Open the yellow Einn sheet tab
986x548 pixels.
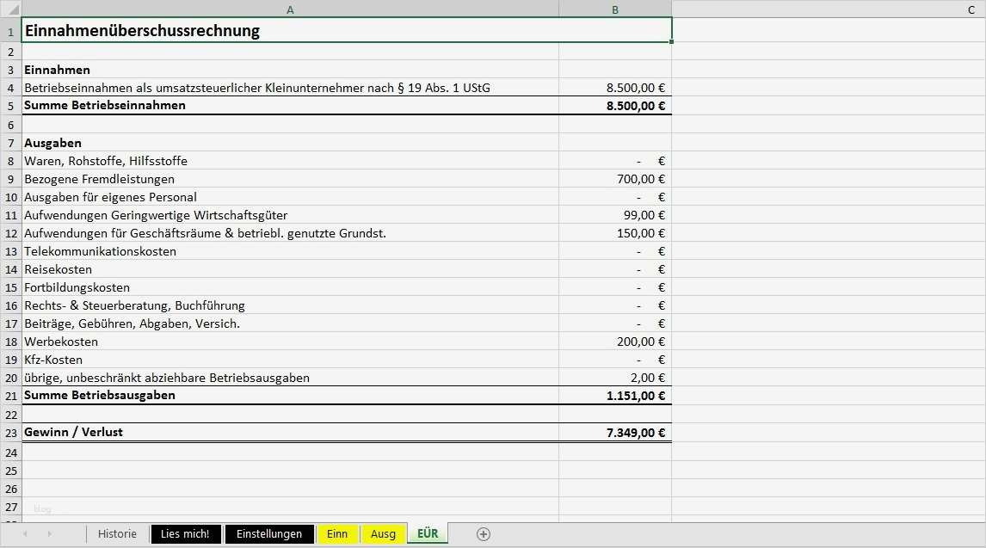(x=337, y=533)
